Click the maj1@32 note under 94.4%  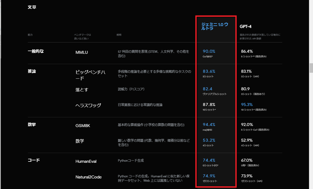[x=207, y=130]
